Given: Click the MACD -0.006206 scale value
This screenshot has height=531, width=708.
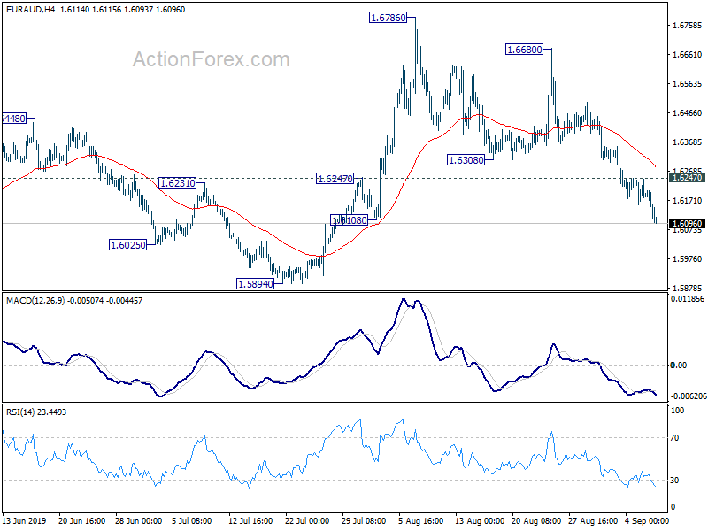Looking at the screenshot, I should (x=689, y=396).
